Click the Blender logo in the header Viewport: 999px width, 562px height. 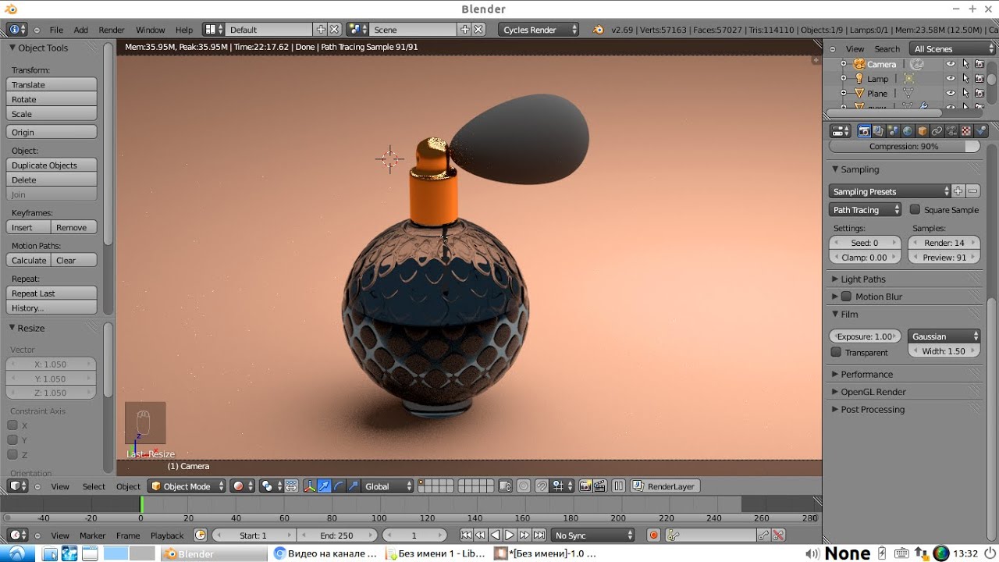point(598,30)
